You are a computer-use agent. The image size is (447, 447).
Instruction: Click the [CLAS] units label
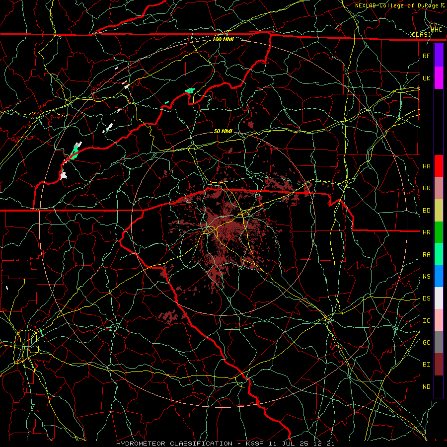(420, 34)
